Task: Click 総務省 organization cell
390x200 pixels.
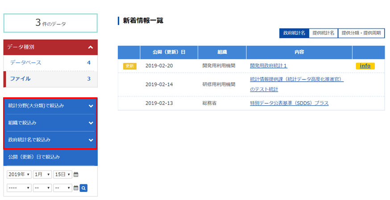Action: tap(209, 103)
